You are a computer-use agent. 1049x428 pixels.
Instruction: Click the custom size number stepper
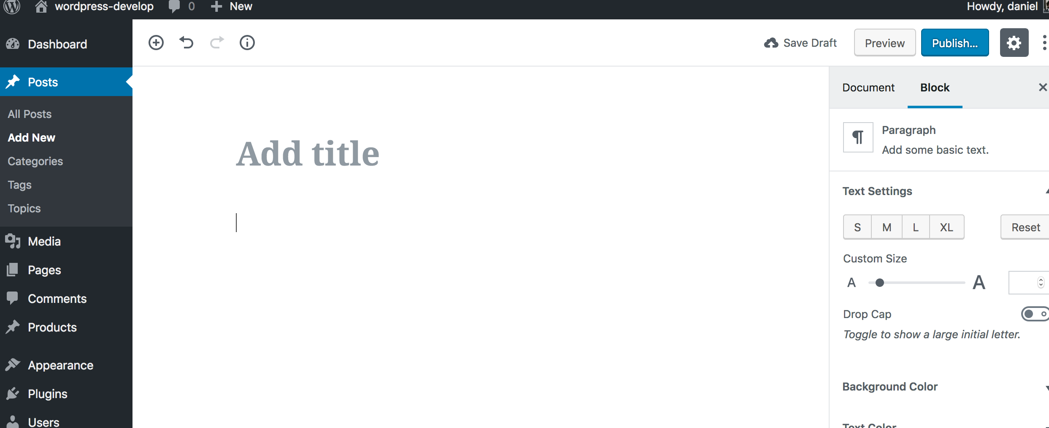click(x=1041, y=282)
